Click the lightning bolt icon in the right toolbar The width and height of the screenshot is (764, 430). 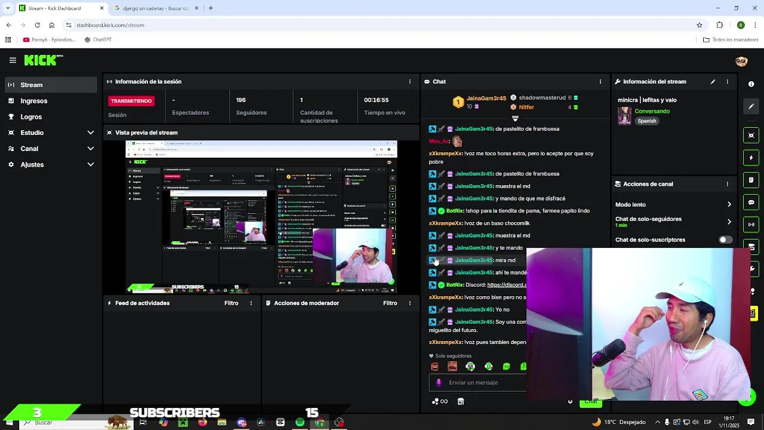pyautogui.click(x=751, y=158)
